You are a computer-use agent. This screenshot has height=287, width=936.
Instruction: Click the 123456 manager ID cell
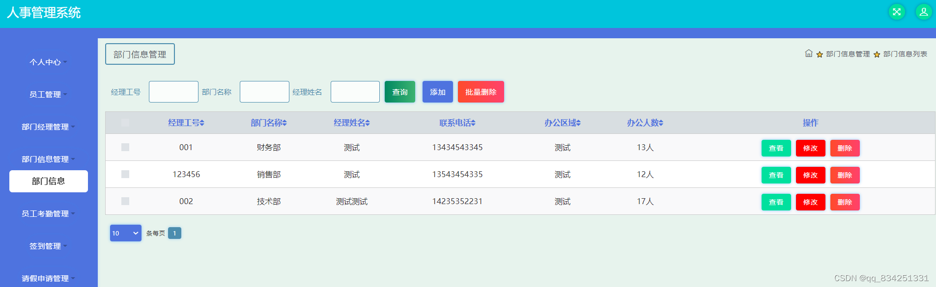click(186, 174)
